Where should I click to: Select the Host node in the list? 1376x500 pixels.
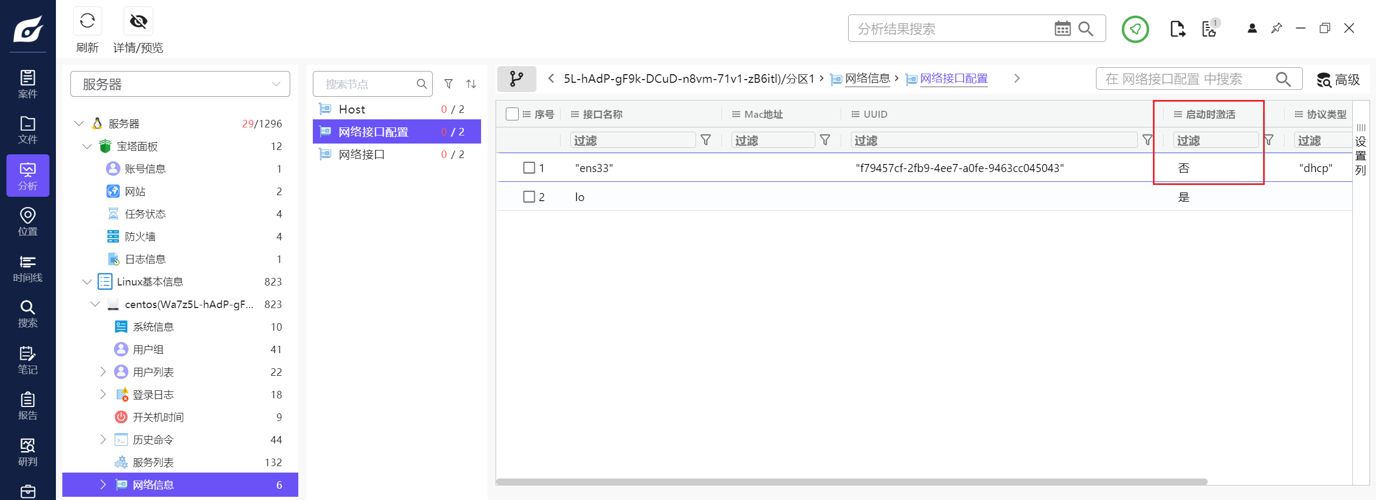tap(352, 110)
